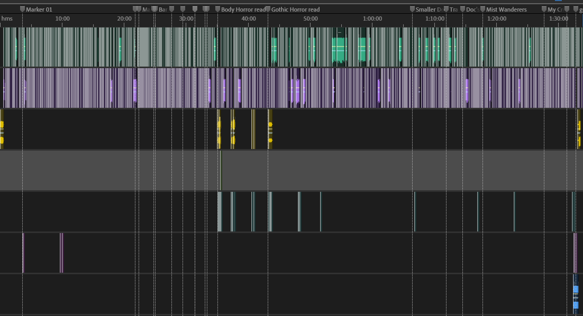Click 40:00 on the time ruler

248,18
